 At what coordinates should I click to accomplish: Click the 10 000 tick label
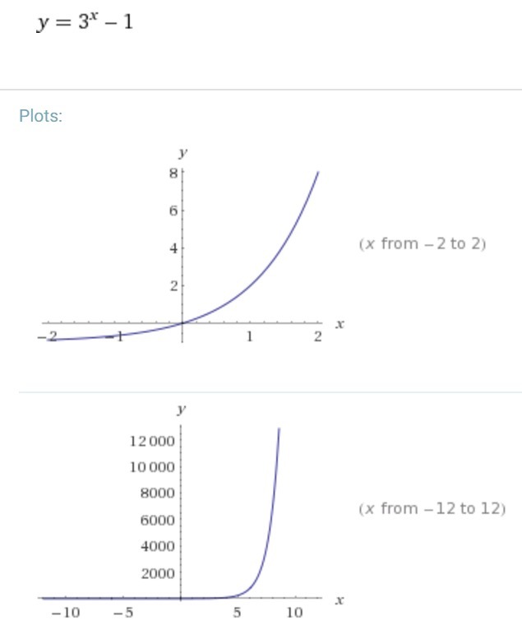152,467
